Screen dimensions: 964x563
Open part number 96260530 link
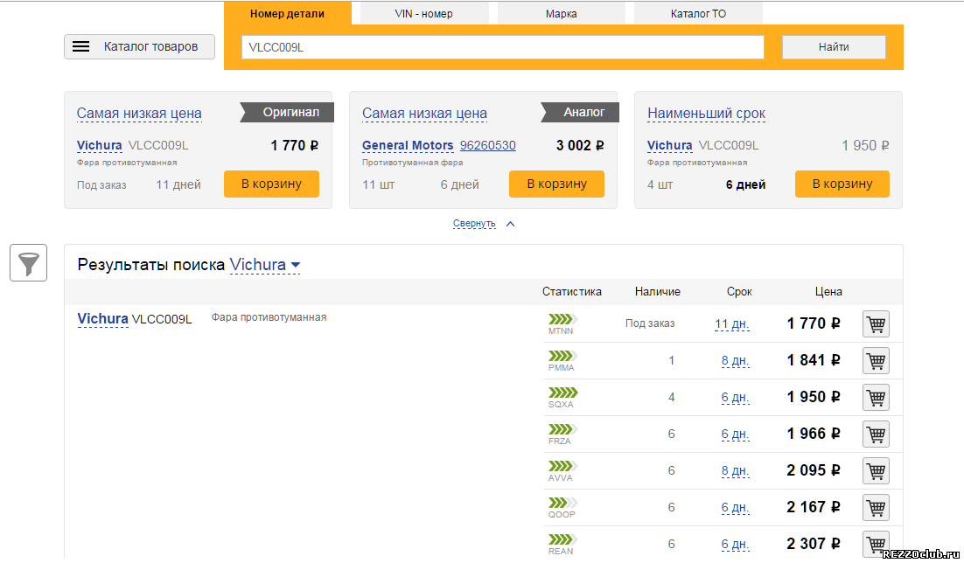pyautogui.click(x=487, y=146)
